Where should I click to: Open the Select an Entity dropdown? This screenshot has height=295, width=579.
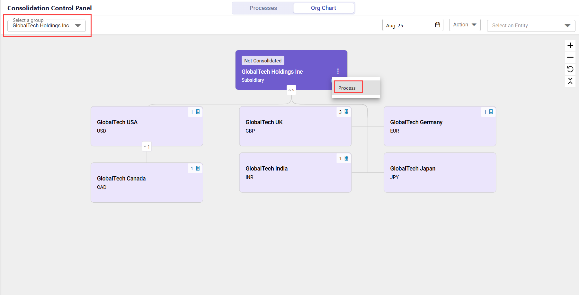click(x=531, y=26)
